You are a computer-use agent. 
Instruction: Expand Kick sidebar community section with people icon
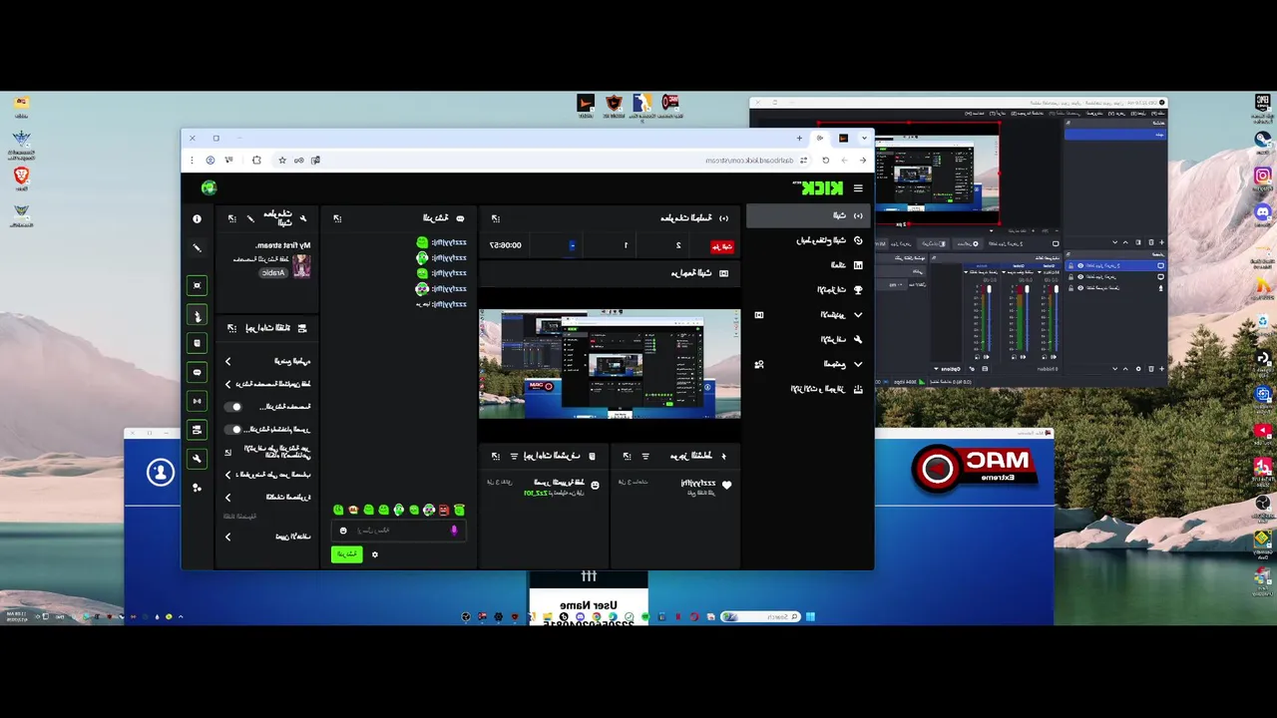(x=807, y=365)
